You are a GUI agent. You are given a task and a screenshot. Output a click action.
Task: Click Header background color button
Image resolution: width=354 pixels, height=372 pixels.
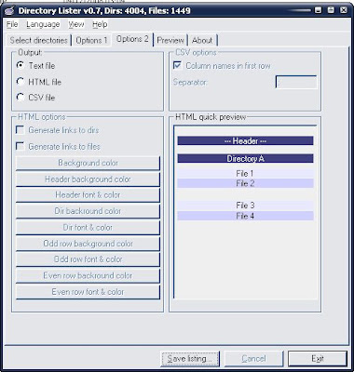point(88,179)
